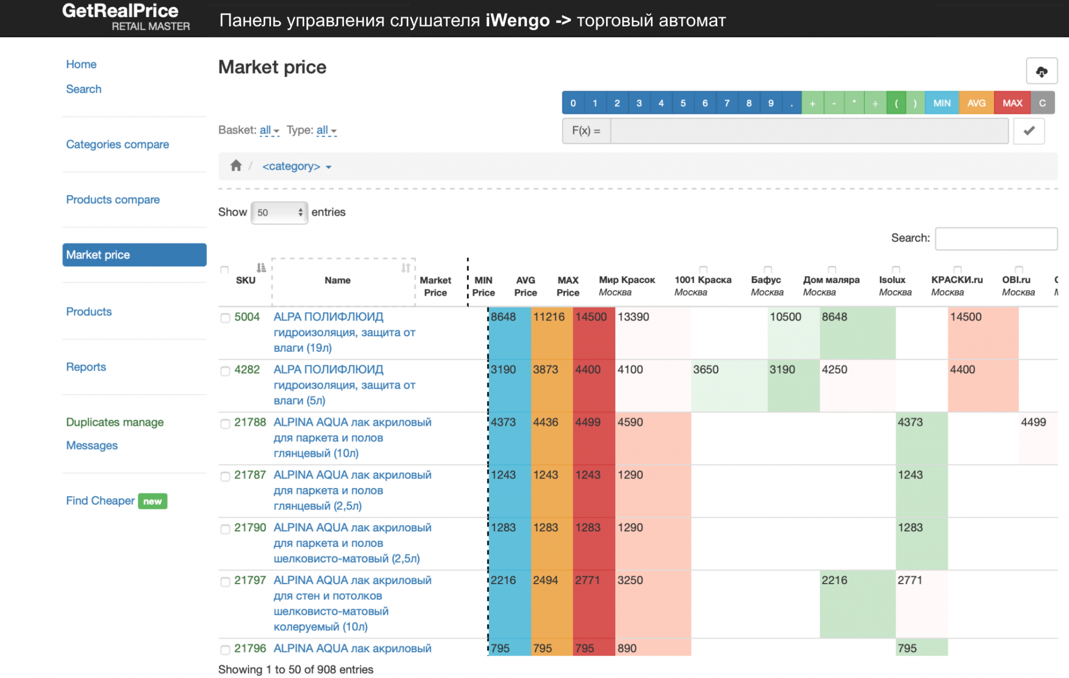Go to Home in sidebar
The height and width of the screenshot is (678, 1069).
(x=81, y=64)
